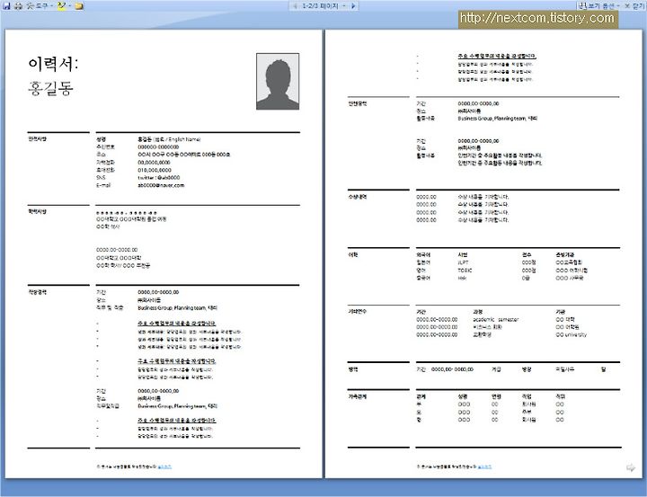
Task: Click the 010,0000,0000 mobile number text
Action: point(155,170)
